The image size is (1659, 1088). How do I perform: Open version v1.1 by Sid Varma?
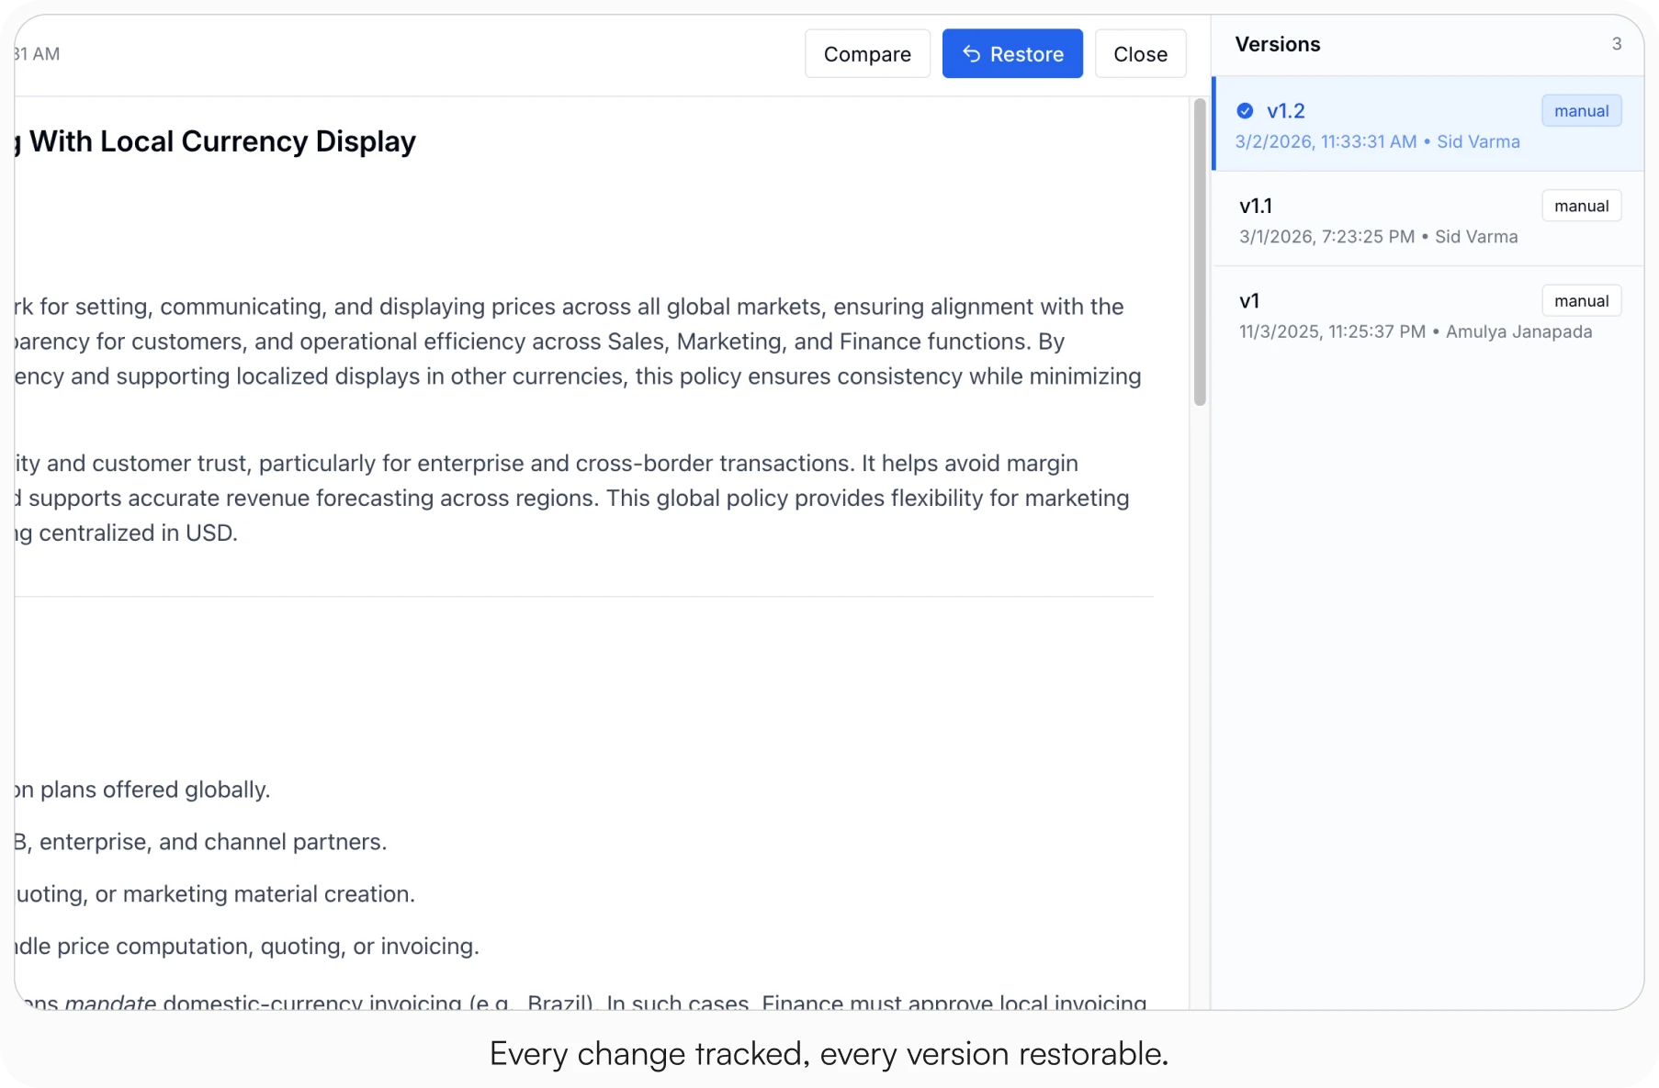pos(1428,219)
